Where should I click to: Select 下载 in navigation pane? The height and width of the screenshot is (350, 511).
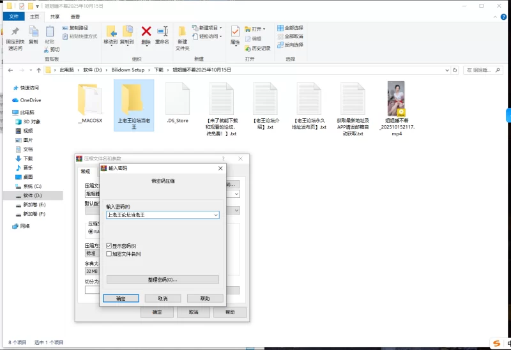24,158
